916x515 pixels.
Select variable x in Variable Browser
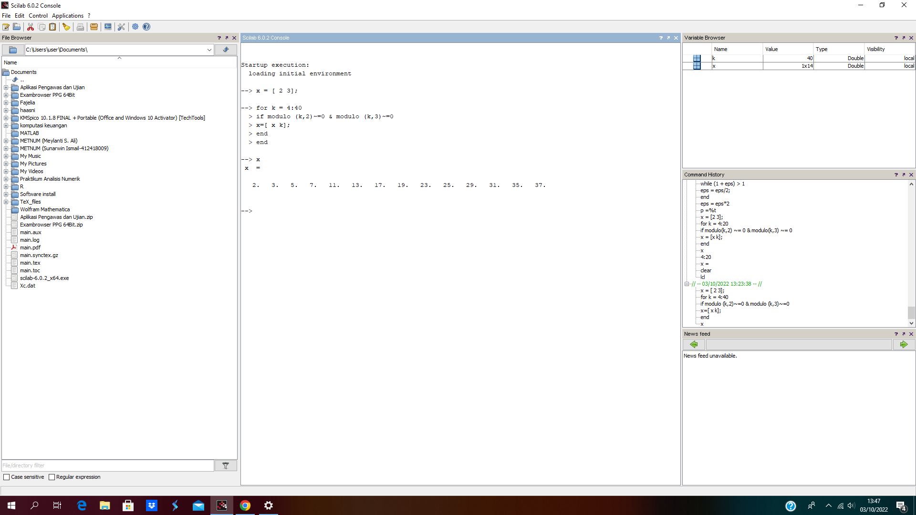point(799,66)
